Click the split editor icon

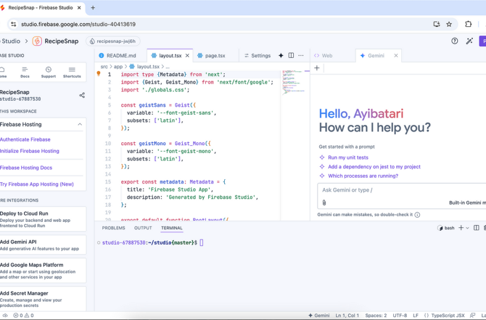coord(291,55)
